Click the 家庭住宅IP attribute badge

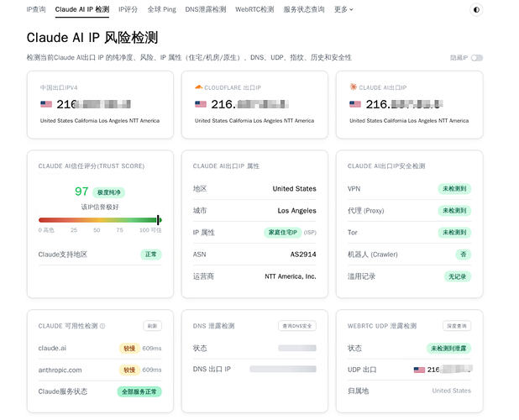283,233
